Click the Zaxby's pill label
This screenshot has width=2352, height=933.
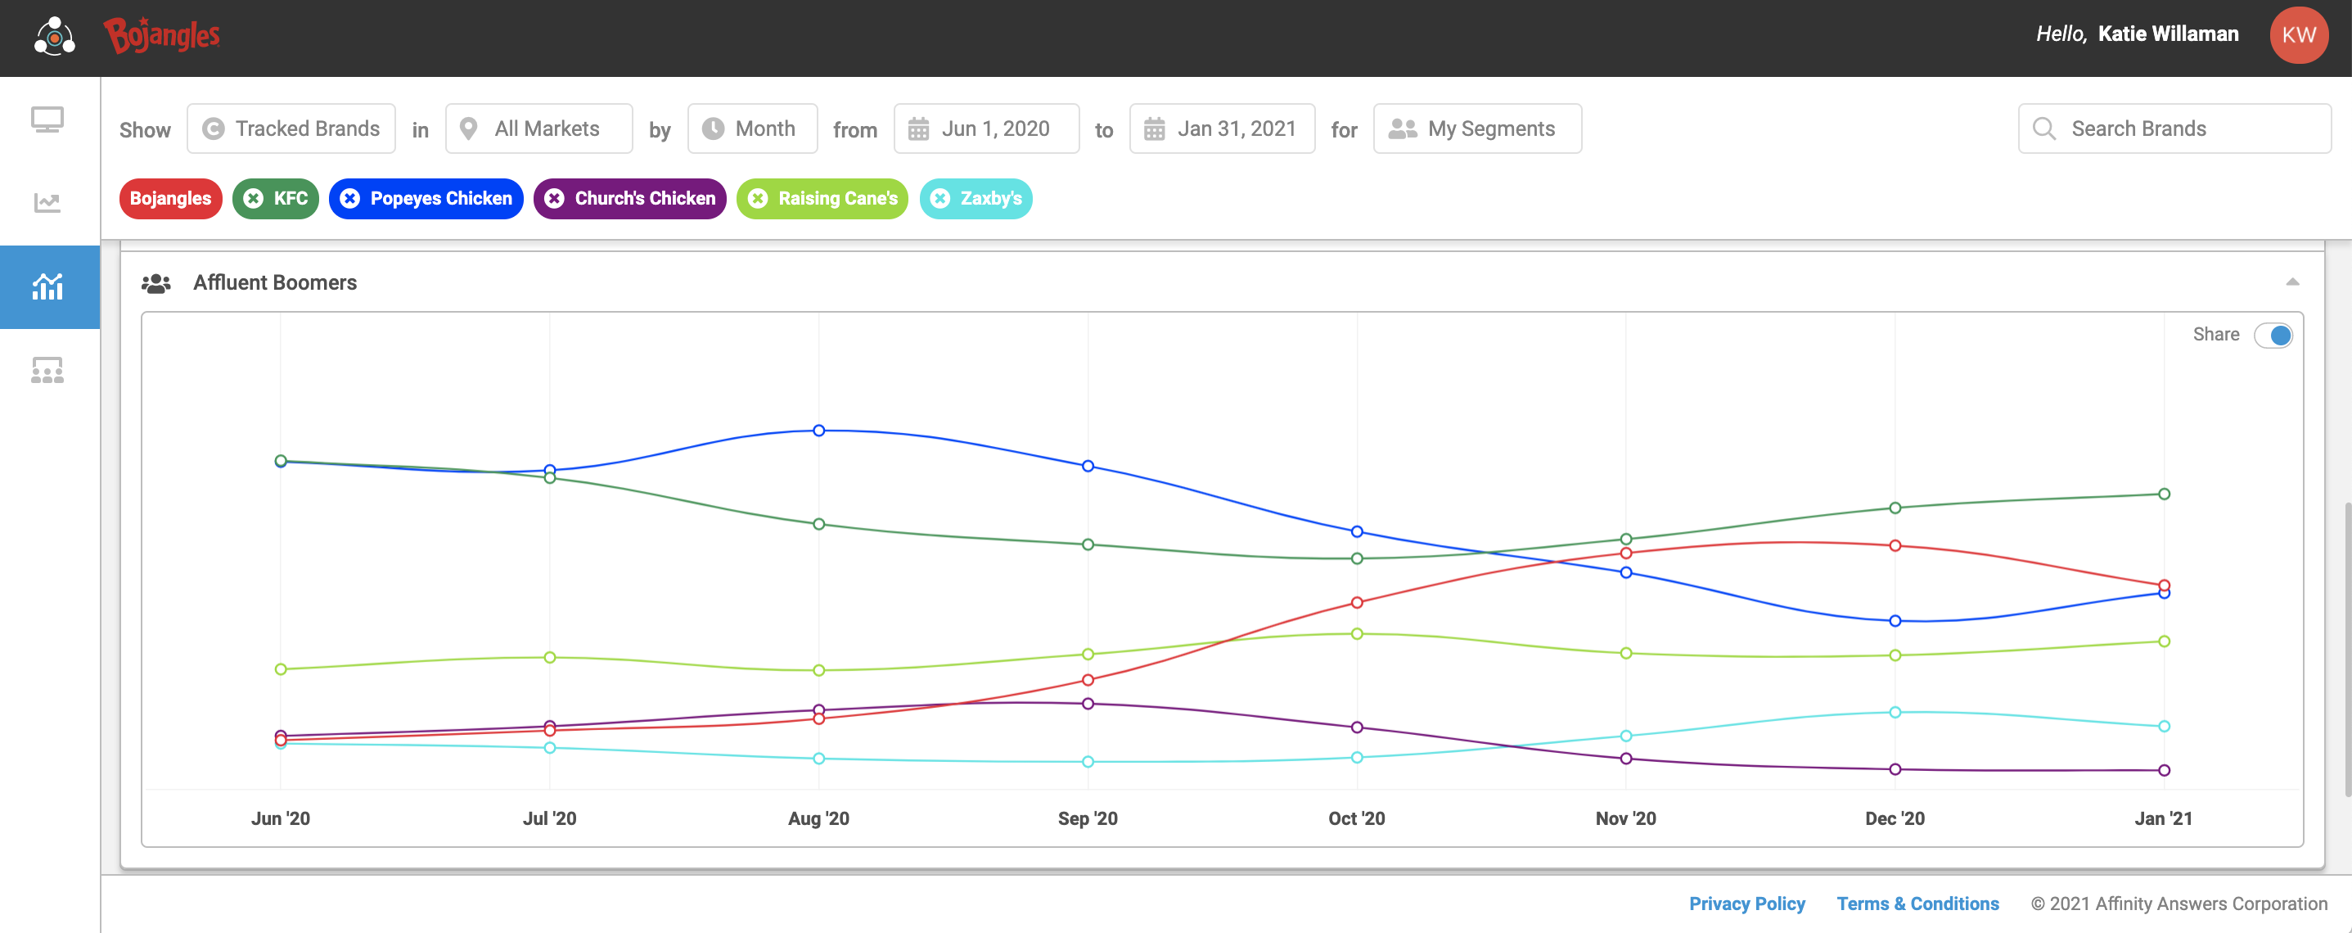tap(991, 199)
